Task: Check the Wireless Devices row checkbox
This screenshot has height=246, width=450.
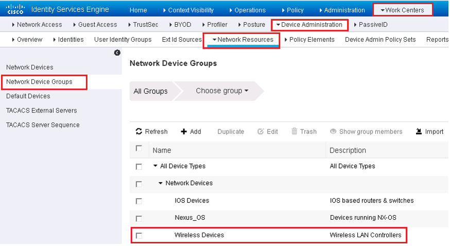Action: (139, 236)
